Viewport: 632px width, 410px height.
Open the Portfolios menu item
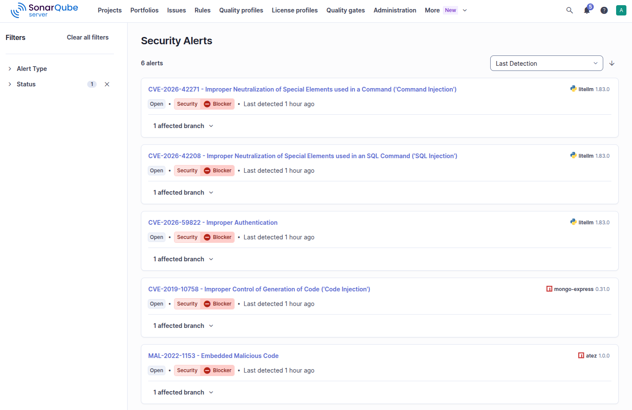coord(144,10)
